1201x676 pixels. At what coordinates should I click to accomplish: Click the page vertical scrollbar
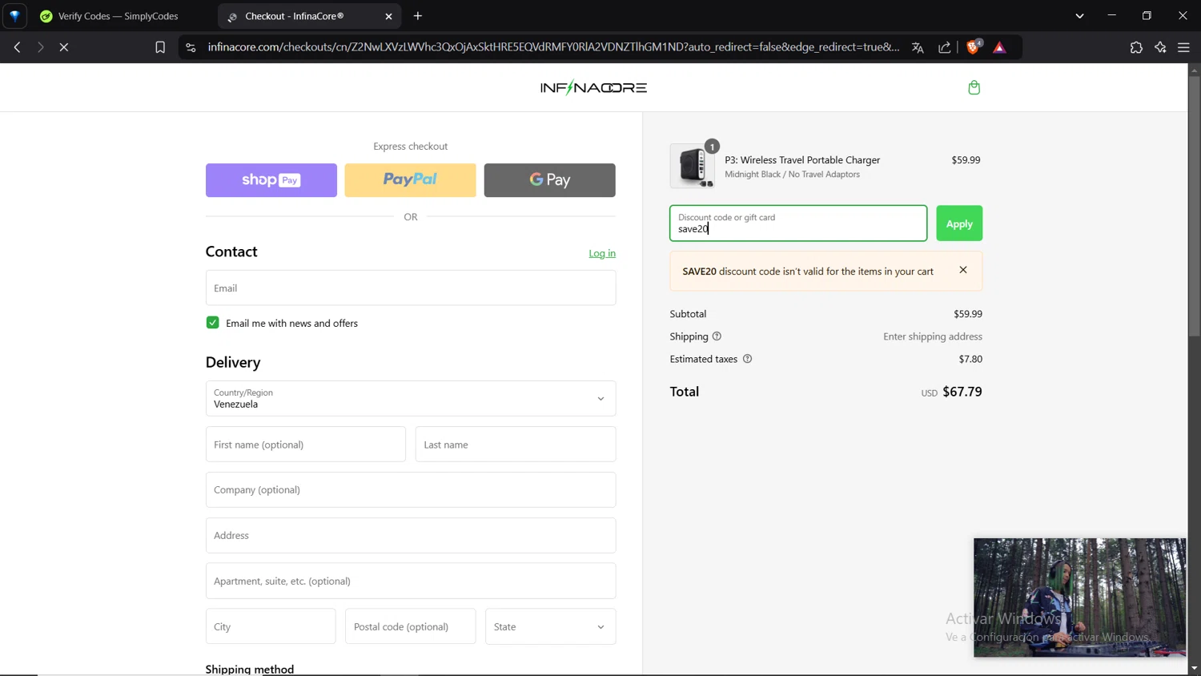click(x=1194, y=208)
